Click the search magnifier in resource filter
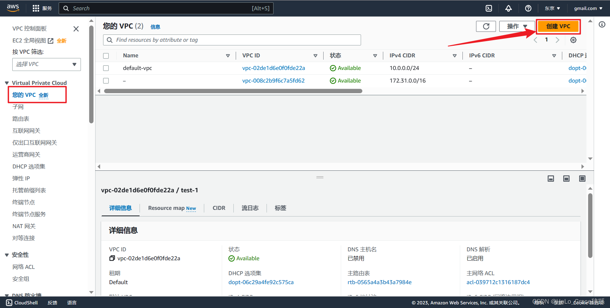This screenshot has height=308, width=610. click(x=110, y=40)
